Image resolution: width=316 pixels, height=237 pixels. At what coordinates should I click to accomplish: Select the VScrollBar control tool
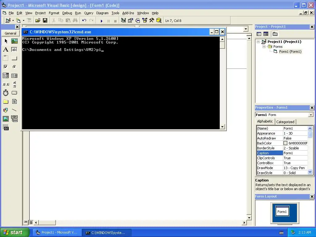14,84
